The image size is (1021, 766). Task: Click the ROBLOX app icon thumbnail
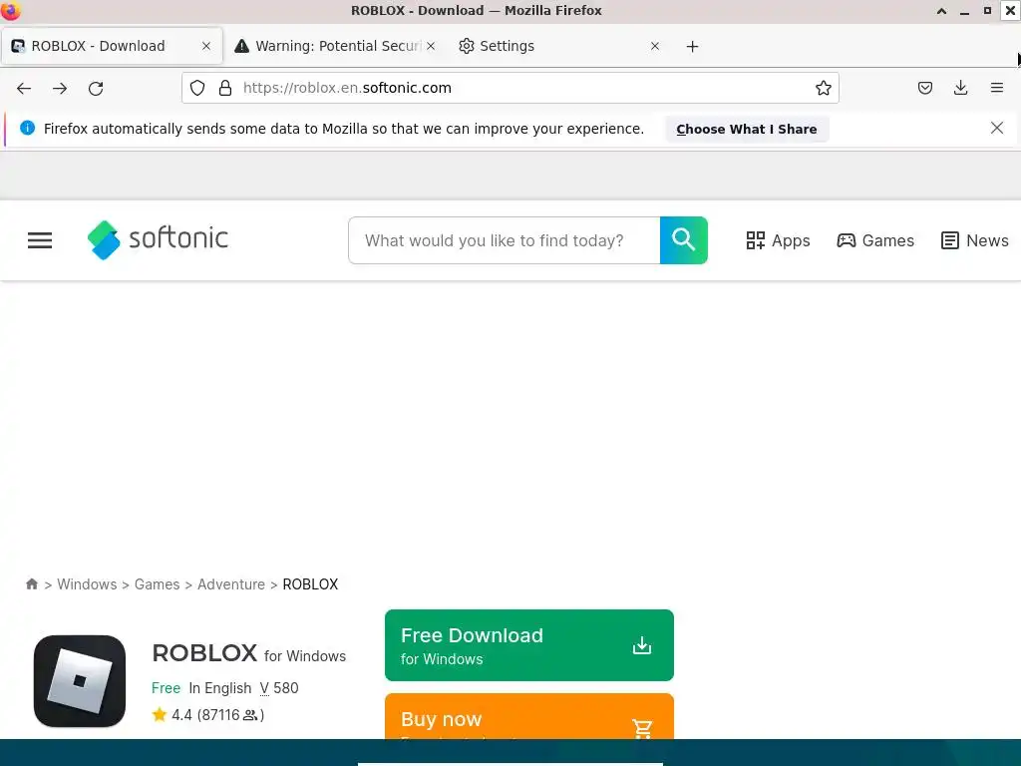point(80,680)
